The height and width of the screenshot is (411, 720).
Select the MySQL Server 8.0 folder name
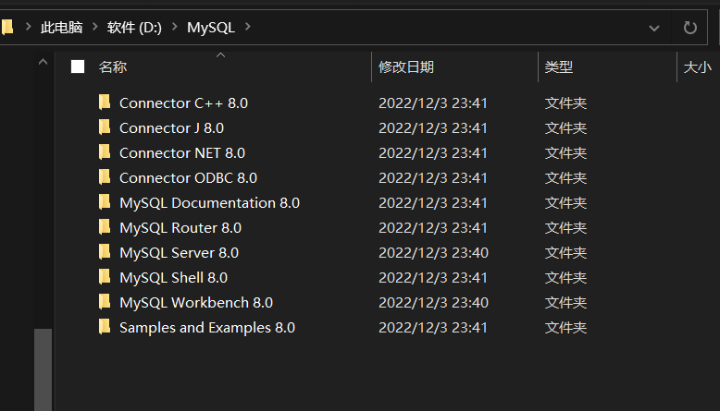pos(180,253)
